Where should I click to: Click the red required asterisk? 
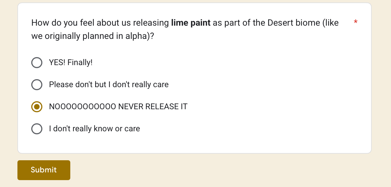pos(356,22)
